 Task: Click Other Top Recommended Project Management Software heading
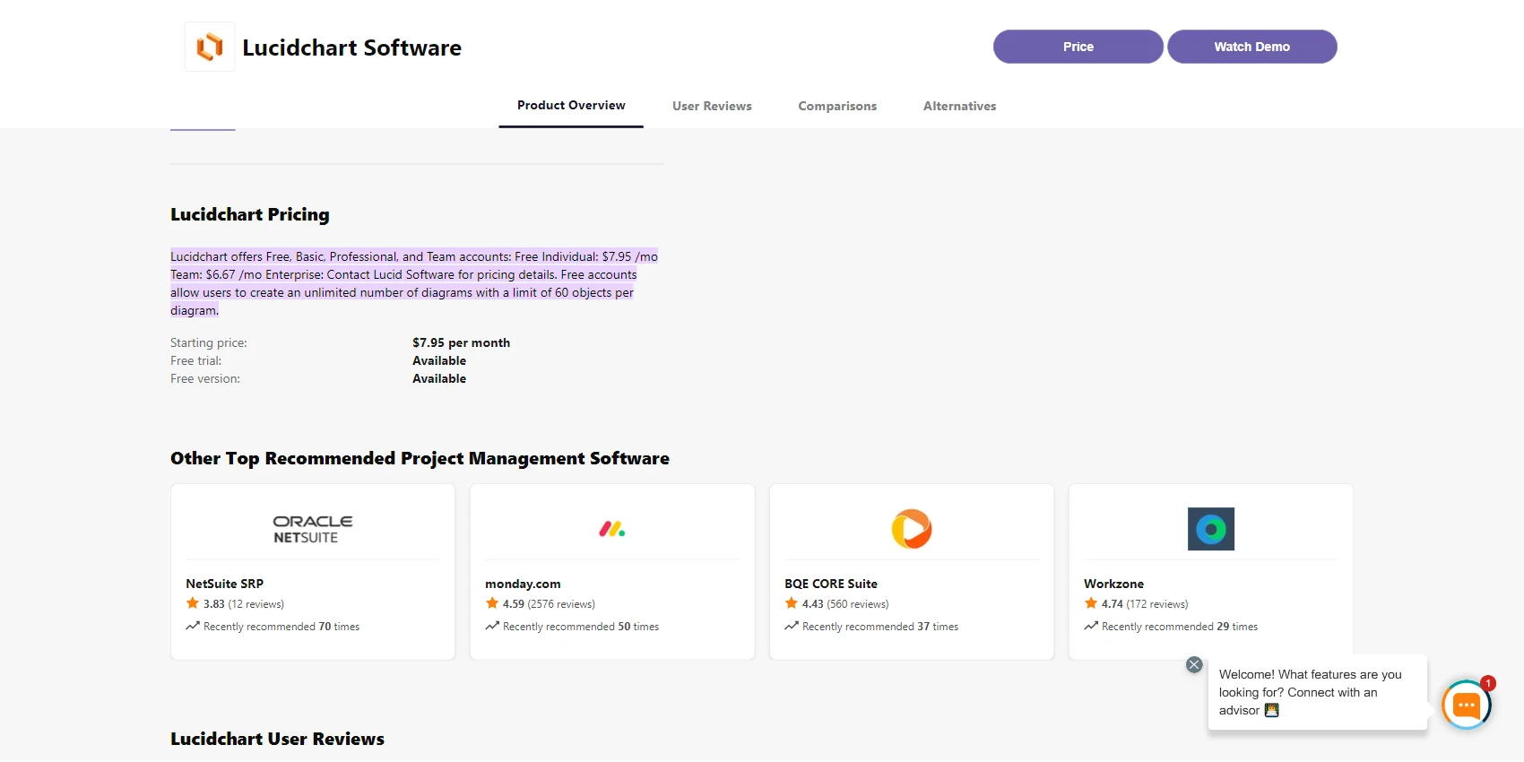pyautogui.click(x=420, y=458)
